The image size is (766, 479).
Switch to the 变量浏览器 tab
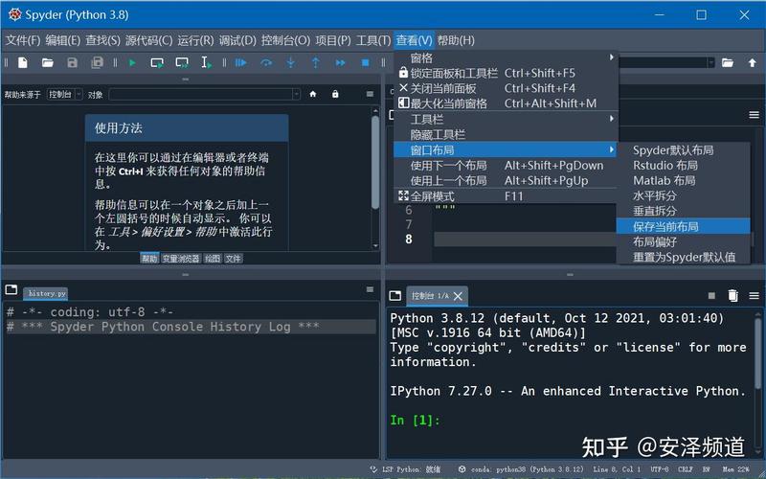(x=181, y=259)
